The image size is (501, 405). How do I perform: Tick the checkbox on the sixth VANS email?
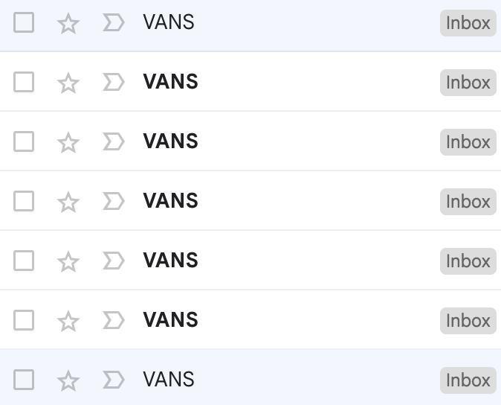[x=24, y=320]
